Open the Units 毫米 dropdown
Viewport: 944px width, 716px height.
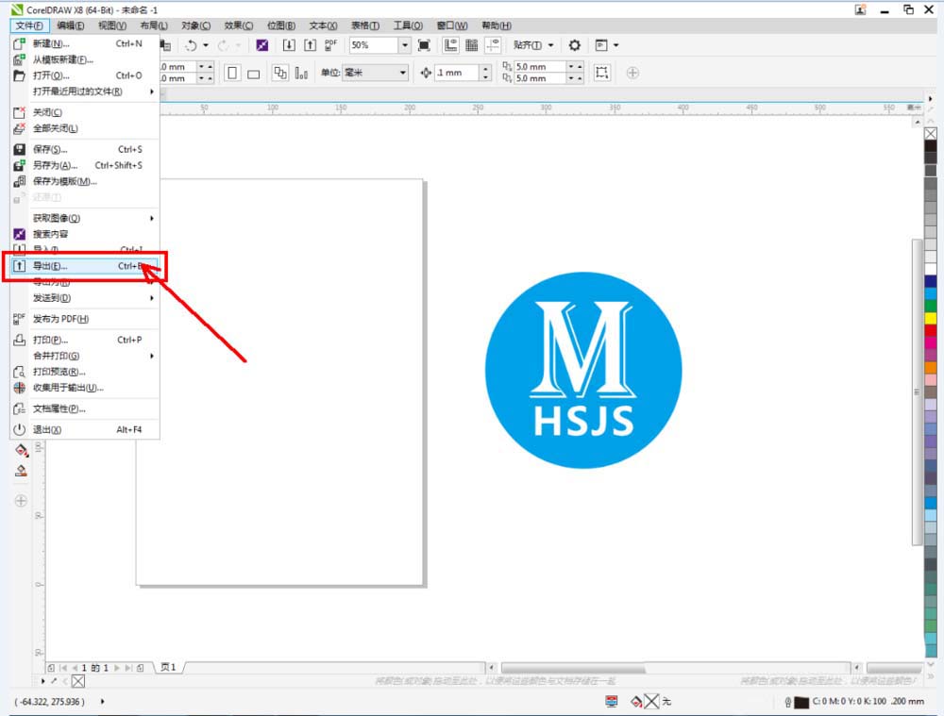pyautogui.click(x=402, y=74)
